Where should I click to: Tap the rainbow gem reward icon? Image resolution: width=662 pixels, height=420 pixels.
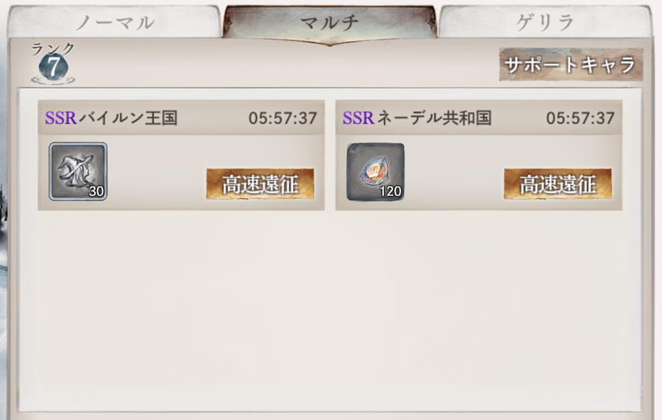coord(375,172)
